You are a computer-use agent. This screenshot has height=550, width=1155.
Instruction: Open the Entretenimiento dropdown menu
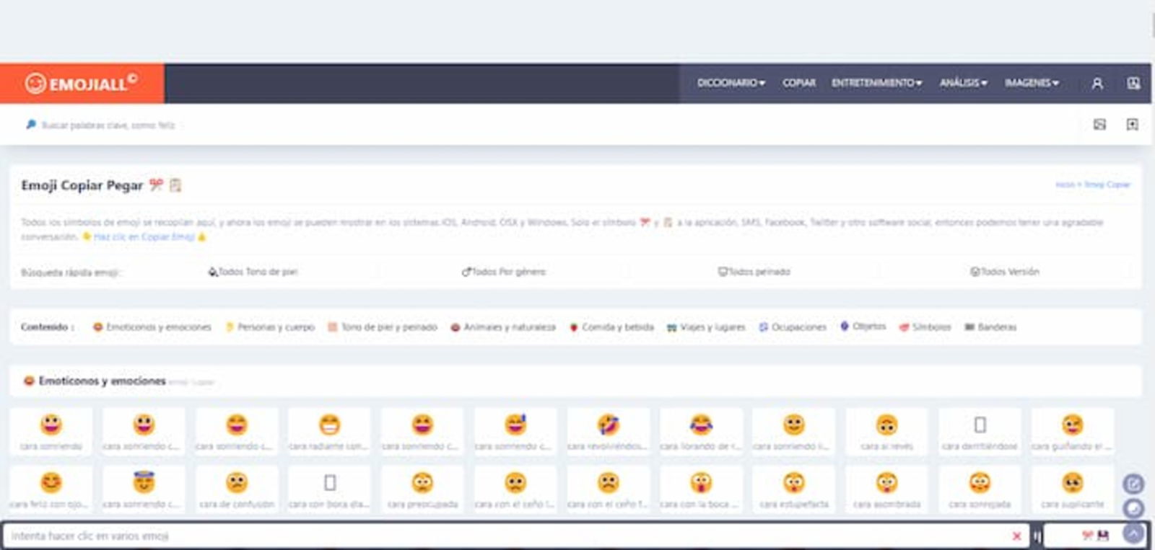coord(876,83)
